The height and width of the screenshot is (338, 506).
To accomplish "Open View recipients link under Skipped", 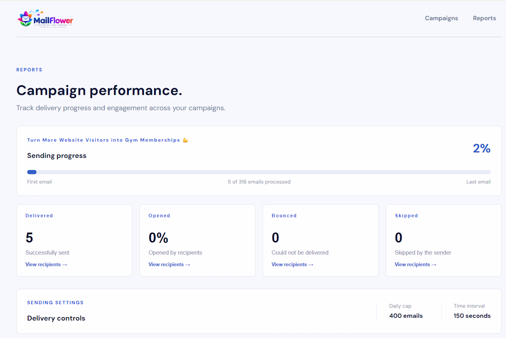I will click(415, 264).
